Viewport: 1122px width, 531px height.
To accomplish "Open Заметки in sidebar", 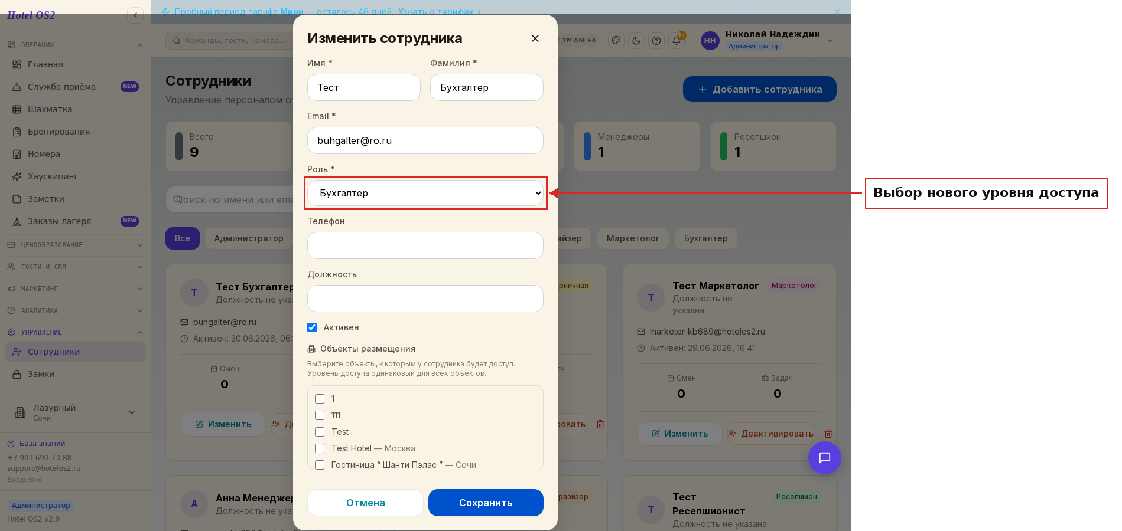I will tap(75, 199).
